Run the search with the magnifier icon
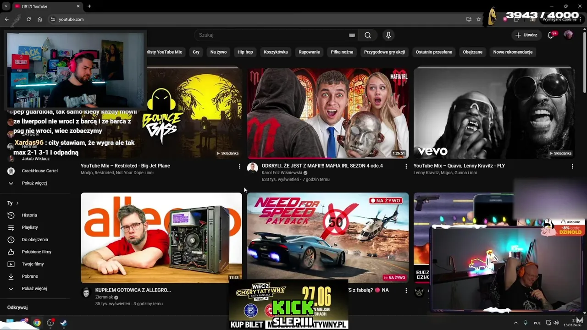Screen dimensions: 587x330 (x=367, y=35)
